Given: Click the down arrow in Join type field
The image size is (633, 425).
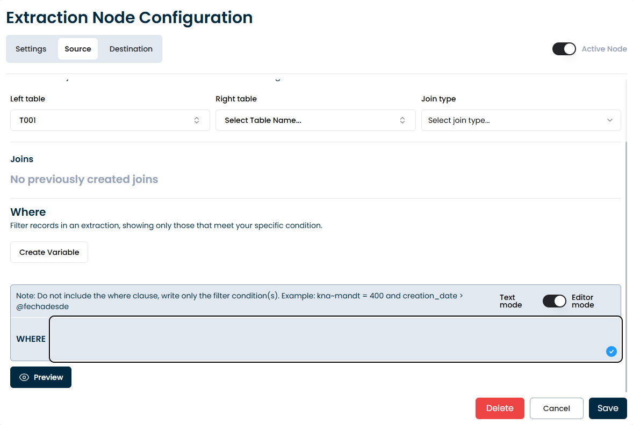Looking at the screenshot, I should [610, 120].
